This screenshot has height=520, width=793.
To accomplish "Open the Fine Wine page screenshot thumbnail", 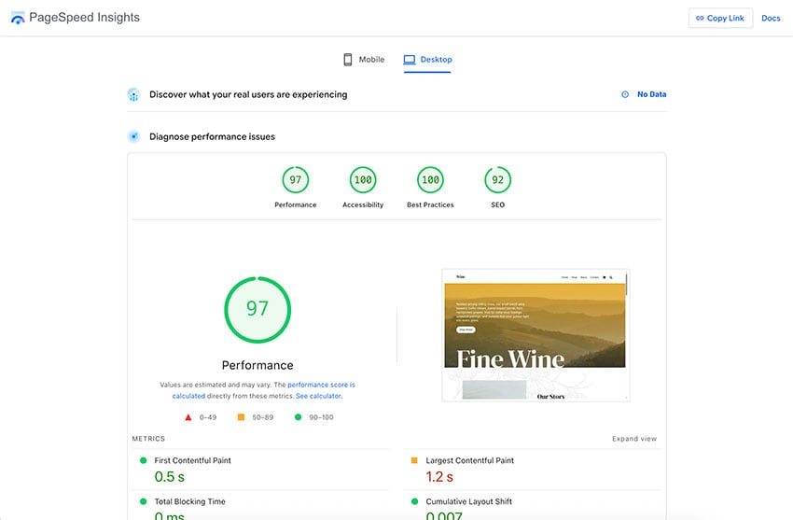I will point(536,335).
